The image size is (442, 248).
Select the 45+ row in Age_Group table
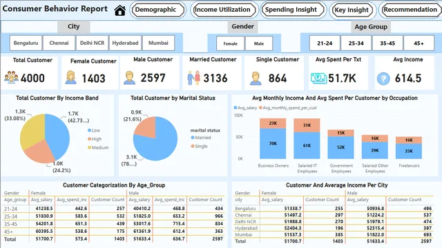tap(113, 231)
